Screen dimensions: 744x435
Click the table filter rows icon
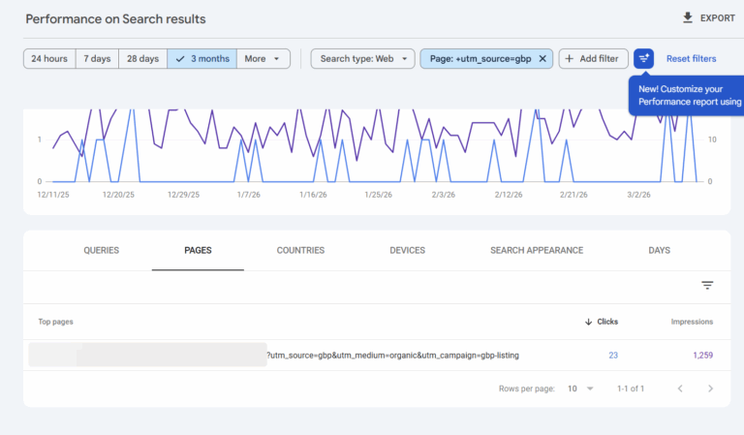(x=707, y=286)
